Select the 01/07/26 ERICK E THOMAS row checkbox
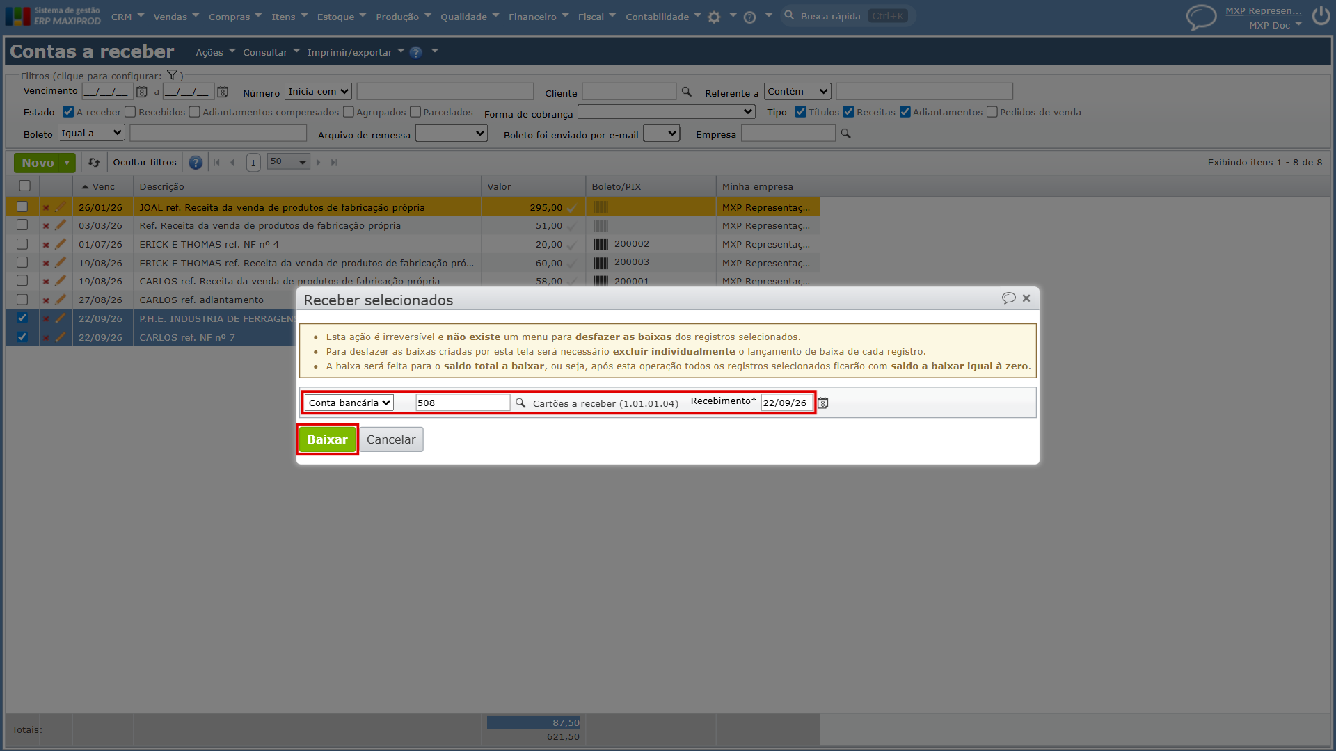This screenshot has height=751, width=1336. [x=22, y=244]
